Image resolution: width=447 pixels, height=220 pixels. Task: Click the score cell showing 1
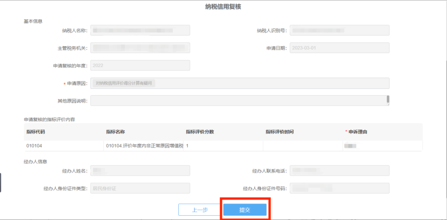tap(223, 146)
